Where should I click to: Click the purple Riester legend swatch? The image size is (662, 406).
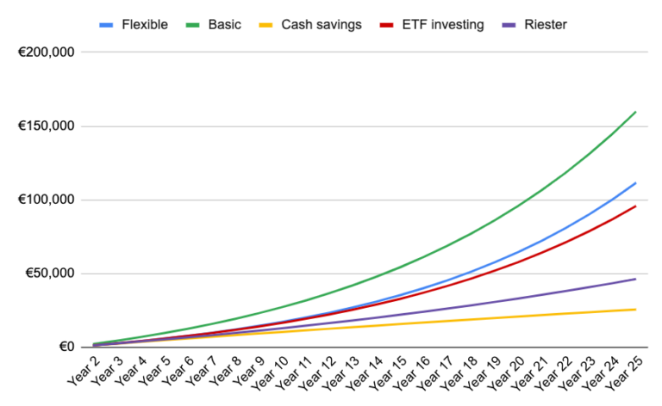(512, 23)
